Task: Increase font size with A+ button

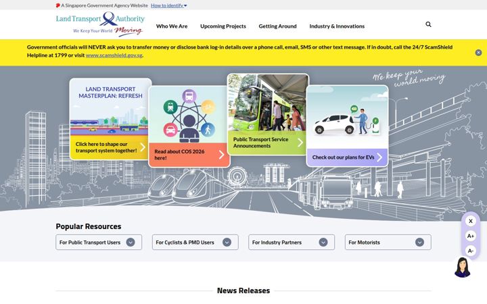Action: click(x=471, y=236)
